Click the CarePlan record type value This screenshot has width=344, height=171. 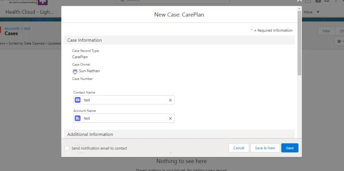[x=80, y=57]
